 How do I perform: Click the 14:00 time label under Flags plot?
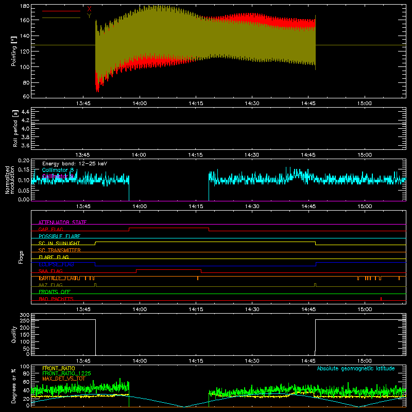click(x=140, y=310)
